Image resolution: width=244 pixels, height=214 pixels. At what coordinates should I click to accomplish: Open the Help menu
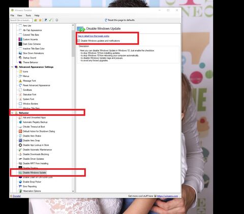[37, 15]
